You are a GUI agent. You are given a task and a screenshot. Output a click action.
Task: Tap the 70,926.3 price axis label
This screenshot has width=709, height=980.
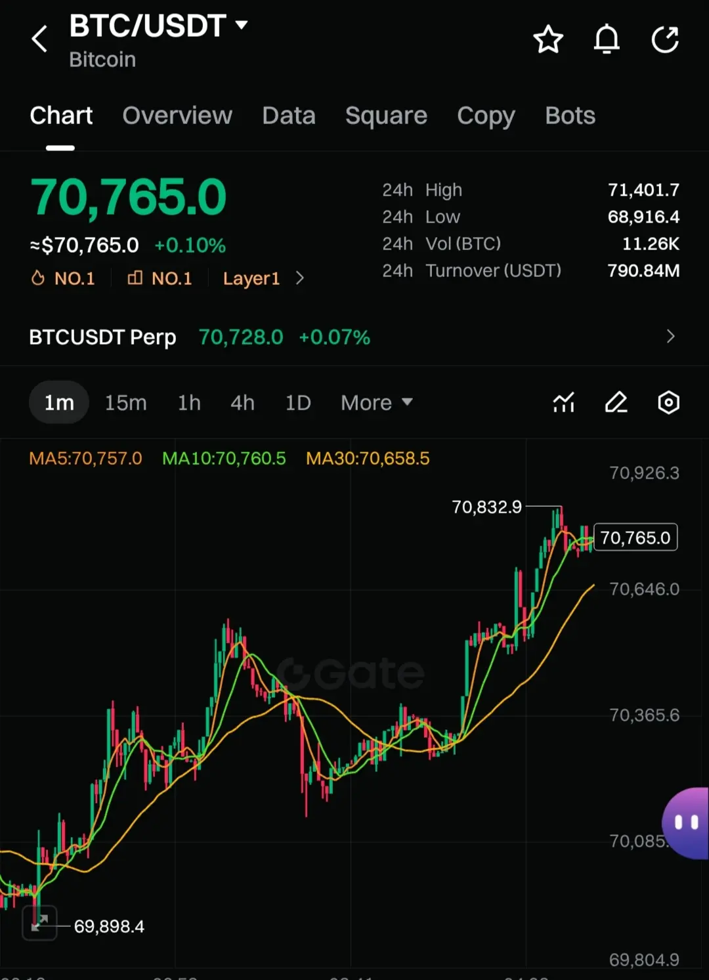[x=644, y=473]
